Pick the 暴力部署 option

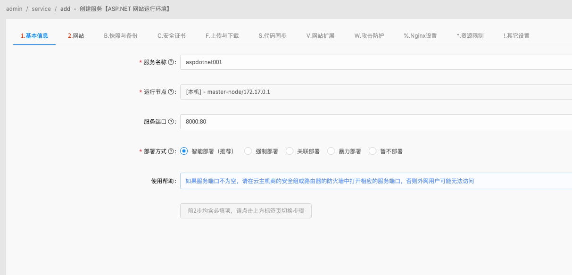(x=331, y=151)
